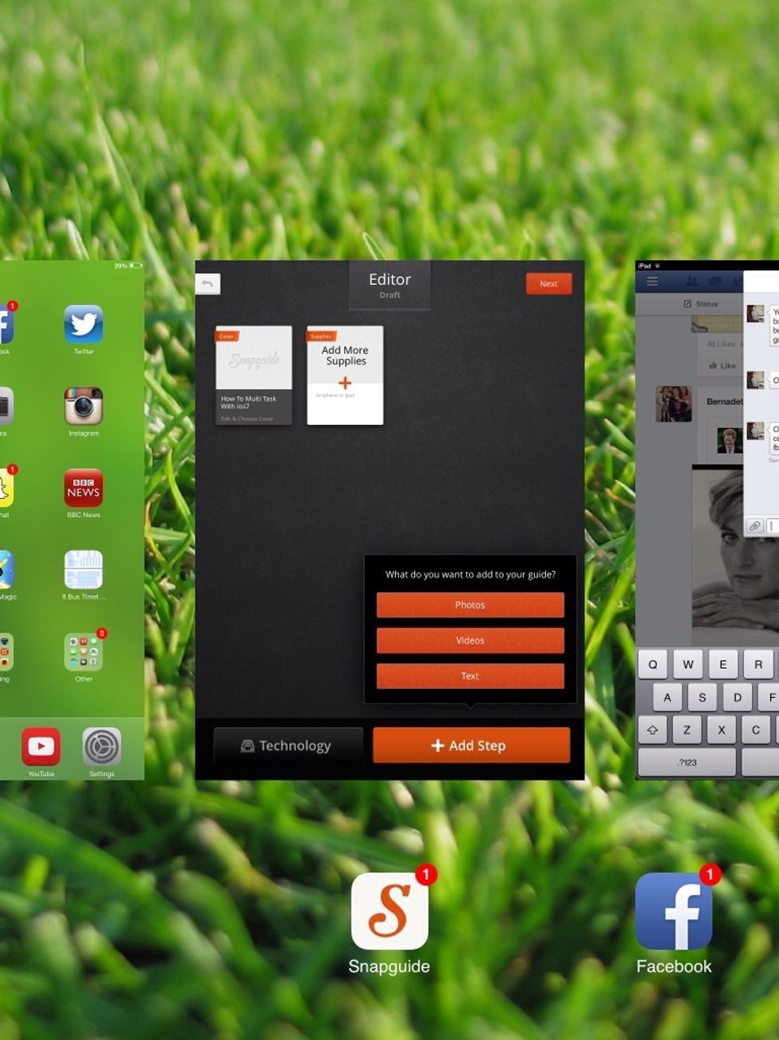Open Facebook's hamburger navigation menu

pyautogui.click(x=652, y=281)
